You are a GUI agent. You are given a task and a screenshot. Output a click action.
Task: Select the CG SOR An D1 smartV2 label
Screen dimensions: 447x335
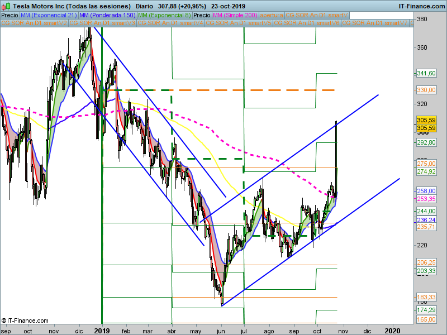(34, 23)
